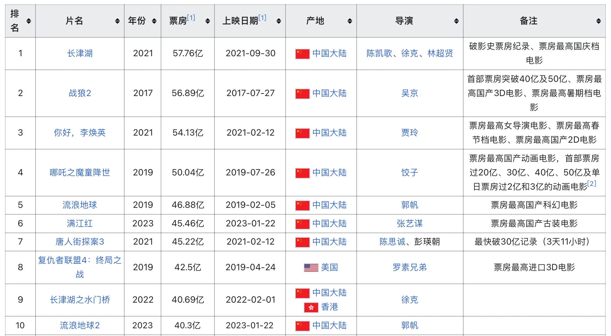Viewport: 611px width, 336px height.
Task: Open 中国大陆 link in 满江红 row
Action: point(329,223)
